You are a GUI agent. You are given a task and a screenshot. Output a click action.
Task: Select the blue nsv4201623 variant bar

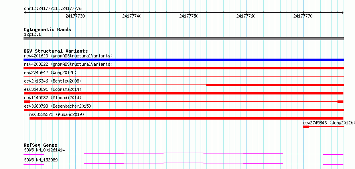point(183,60)
